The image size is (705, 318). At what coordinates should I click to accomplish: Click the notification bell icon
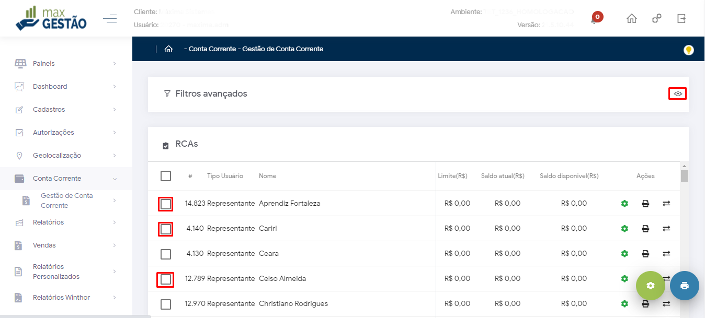click(x=594, y=19)
